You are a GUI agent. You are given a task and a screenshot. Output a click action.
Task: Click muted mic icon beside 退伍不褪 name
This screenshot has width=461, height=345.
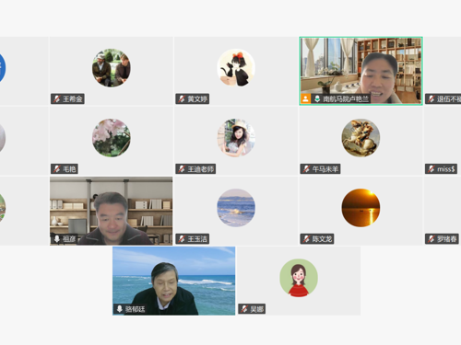[431, 98]
